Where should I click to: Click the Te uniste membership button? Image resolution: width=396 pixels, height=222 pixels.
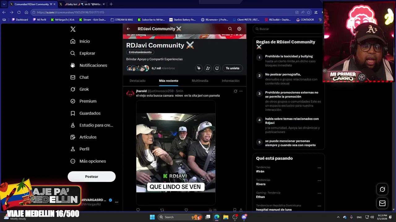pyautogui.click(x=233, y=68)
